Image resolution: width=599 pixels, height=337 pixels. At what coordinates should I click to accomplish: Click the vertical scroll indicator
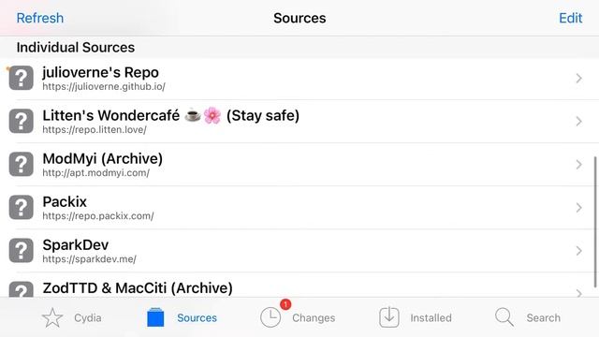click(595, 222)
